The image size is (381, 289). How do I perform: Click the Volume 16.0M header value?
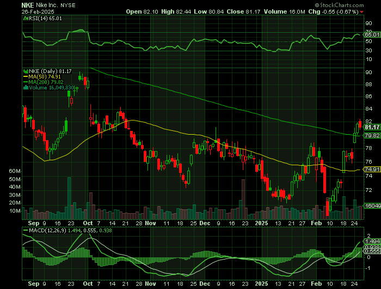284,11
